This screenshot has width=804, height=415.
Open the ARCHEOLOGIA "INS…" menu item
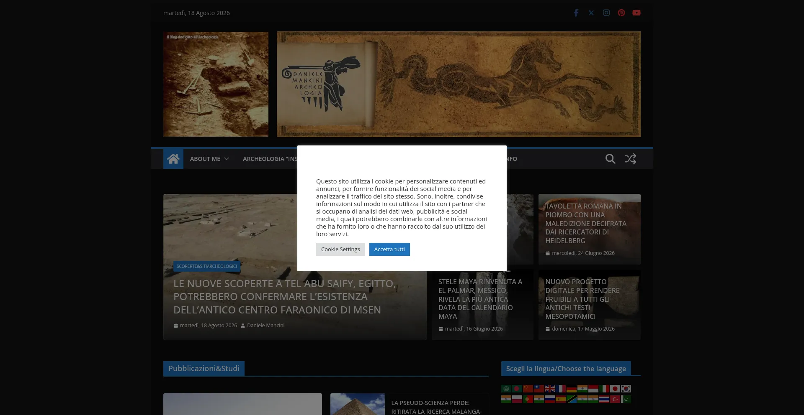coord(270,159)
